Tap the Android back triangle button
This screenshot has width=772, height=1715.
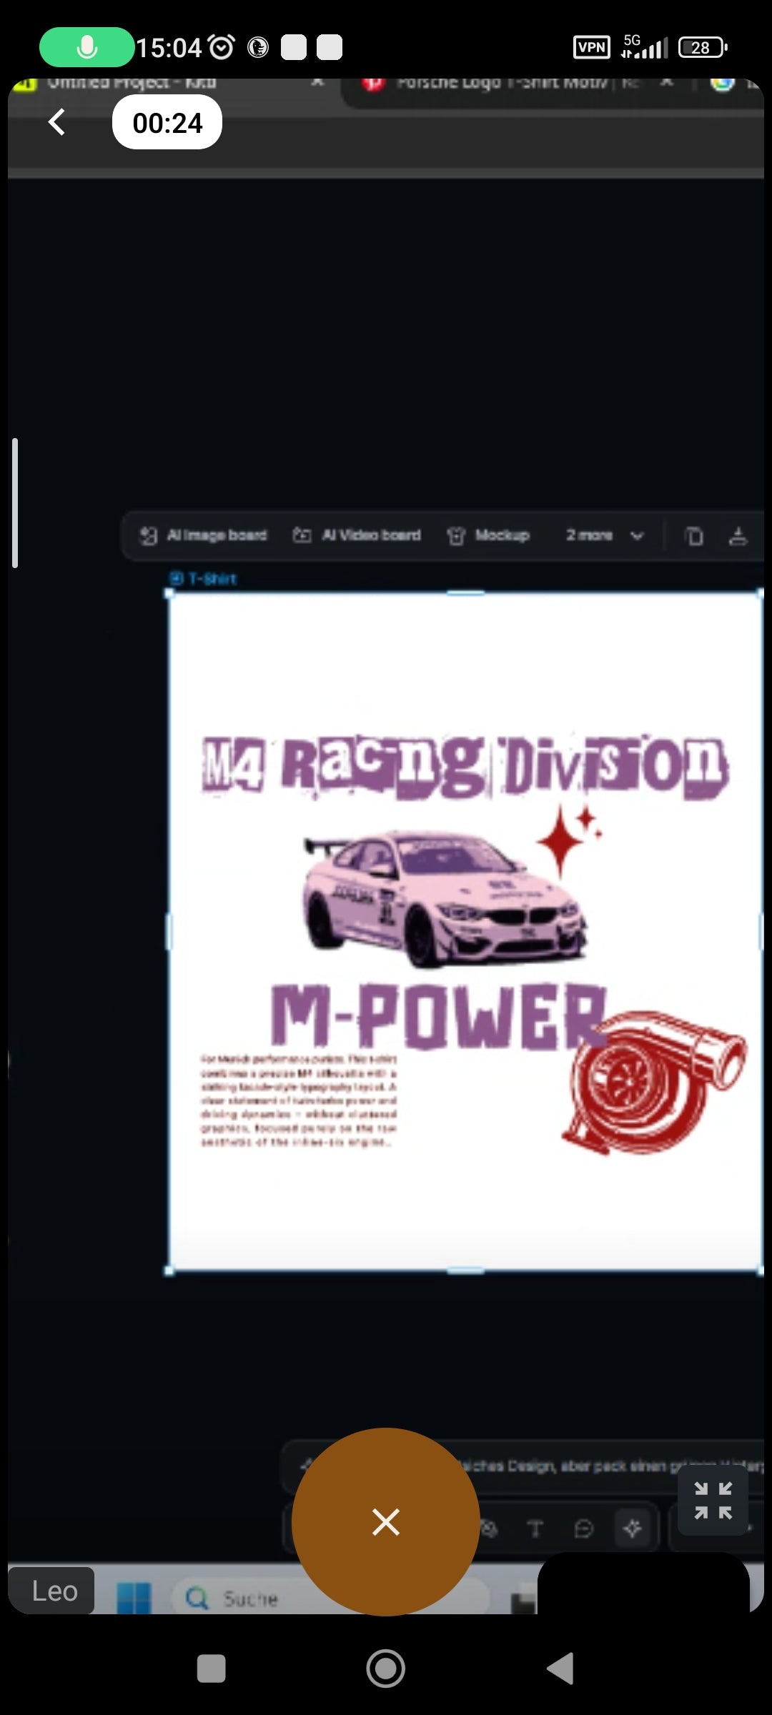click(x=560, y=1669)
